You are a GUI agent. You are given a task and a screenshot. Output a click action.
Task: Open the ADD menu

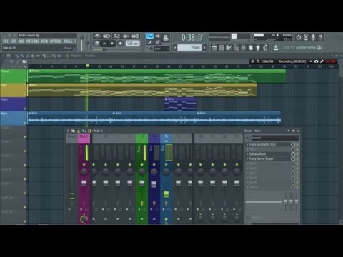(x=21, y=41)
